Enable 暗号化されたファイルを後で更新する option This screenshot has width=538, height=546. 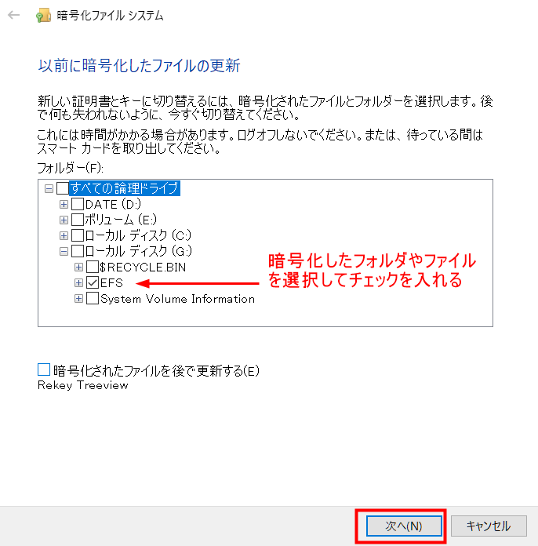(x=44, y=369)
